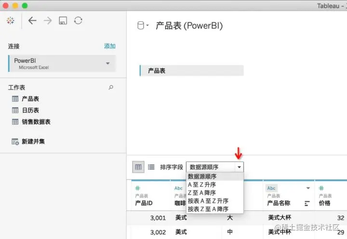Image resolution: width=347 pixels, height=239 pixels.
Task: Click the size cell 大
Action: pos(230,217)
